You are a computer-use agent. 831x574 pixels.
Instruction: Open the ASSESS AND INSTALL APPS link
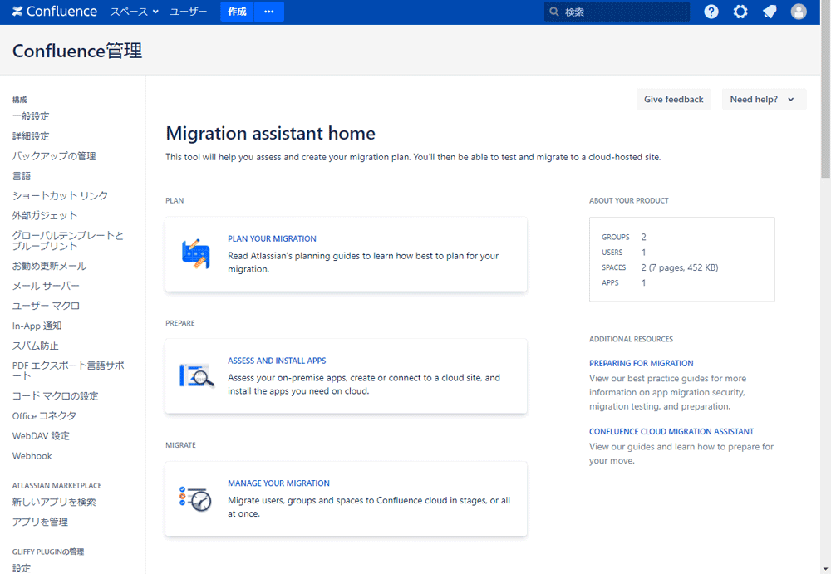[277, 361]
